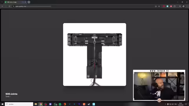The height and width of the screenshot is (106, 189).
Task: Close the Spotify browser tab
Action: point(25,2)
